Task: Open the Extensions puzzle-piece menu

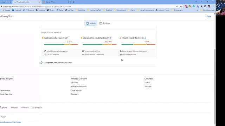Action: pos(201,6)
